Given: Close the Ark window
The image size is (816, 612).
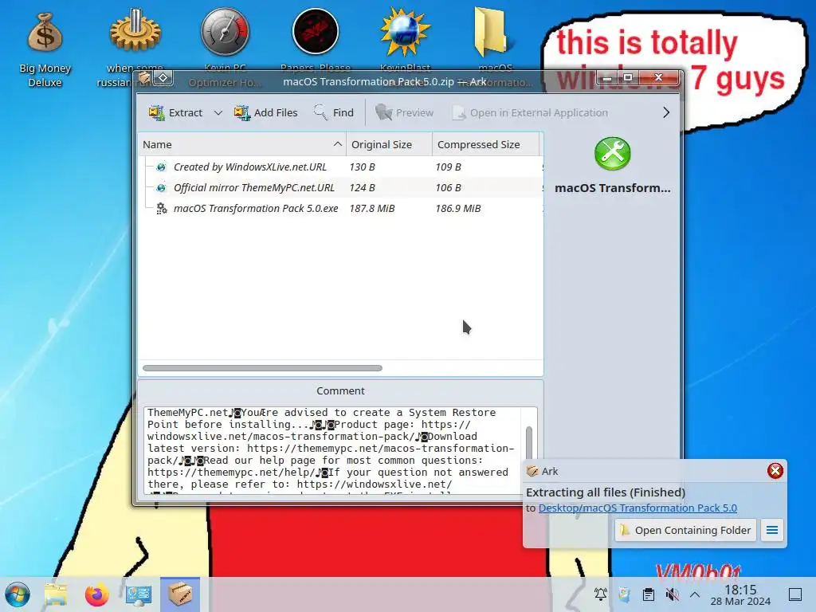Looking at the screenshot, I should (659, 78).
